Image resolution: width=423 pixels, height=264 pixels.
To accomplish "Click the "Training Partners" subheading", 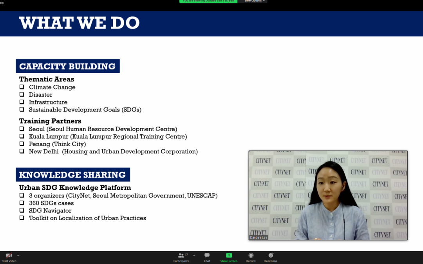I will pyautogui.click(x=50, y=121).
